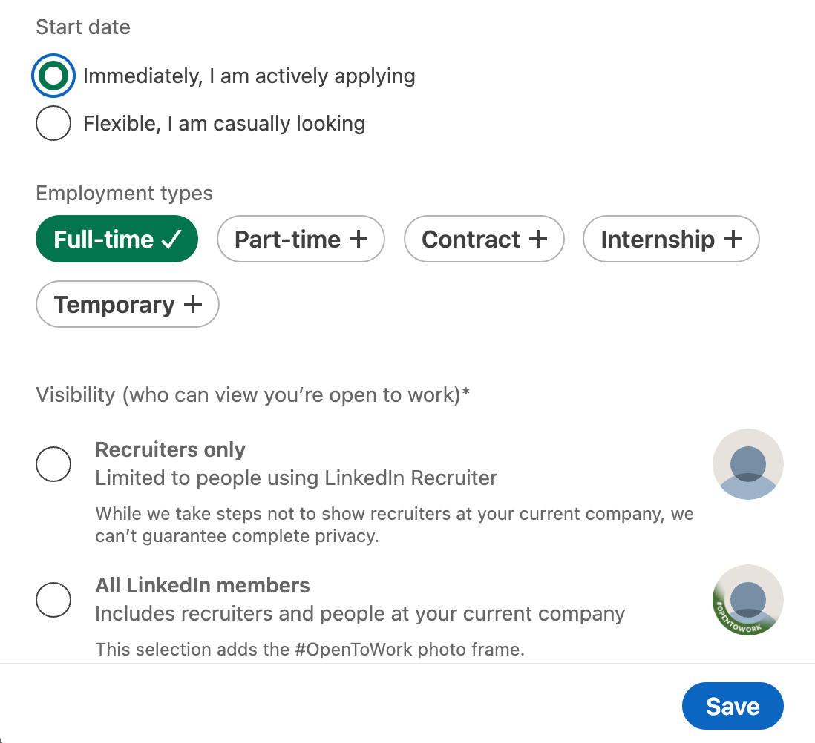The width and height of the screenshot is (815, 743).
Task: Click the Start date section label
Action: (82, 27)
